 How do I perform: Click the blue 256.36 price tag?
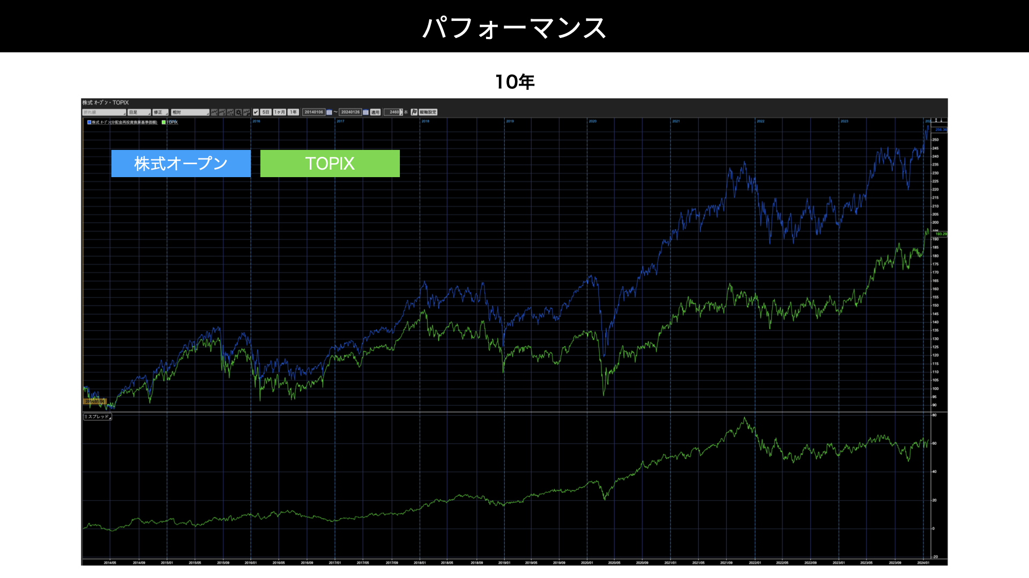click(x=941, y=130)
